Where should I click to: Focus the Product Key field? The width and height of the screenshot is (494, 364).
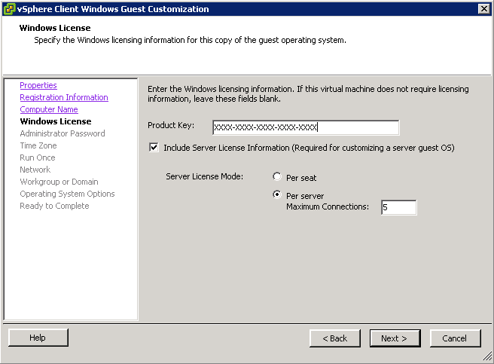(x=306, y=127)
